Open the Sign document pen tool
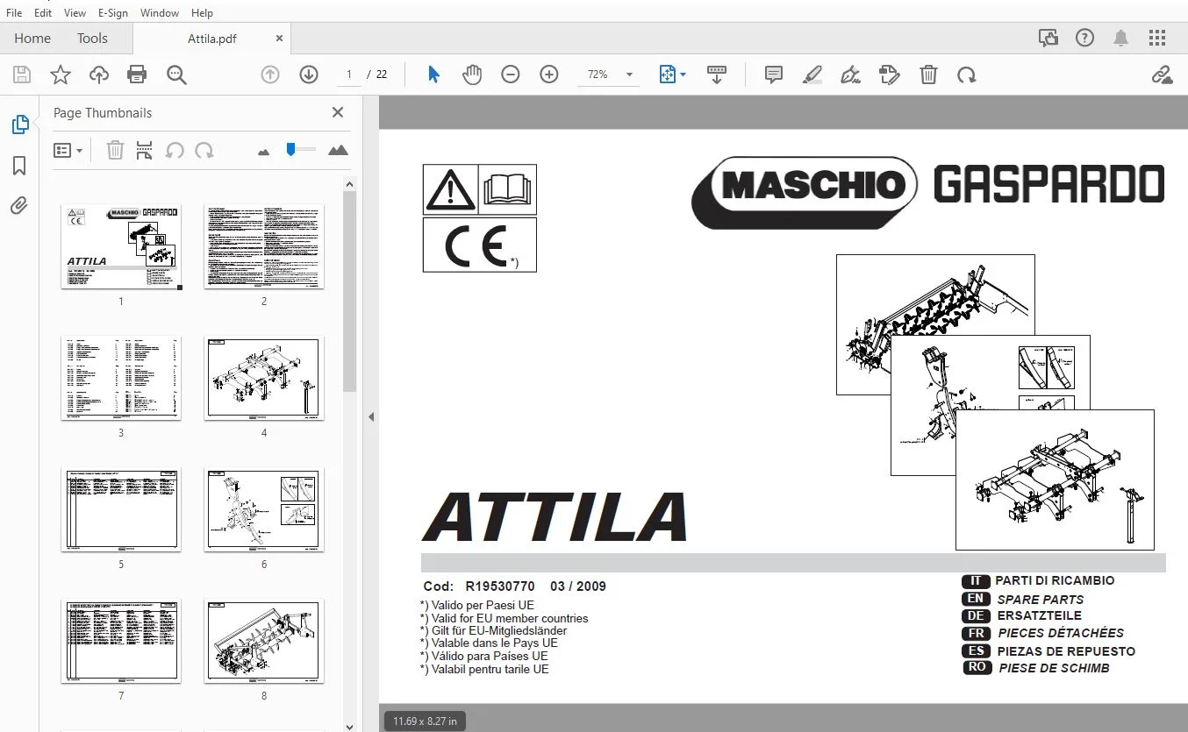 click(850, 75)
